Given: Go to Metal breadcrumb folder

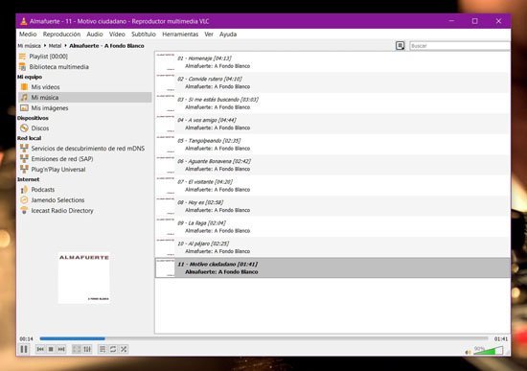Looking at the screenshot, I should tap(56, 46).
